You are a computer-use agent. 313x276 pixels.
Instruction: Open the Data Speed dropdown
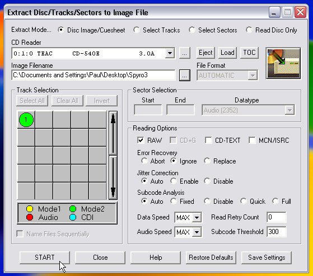[x=197, y=217]
